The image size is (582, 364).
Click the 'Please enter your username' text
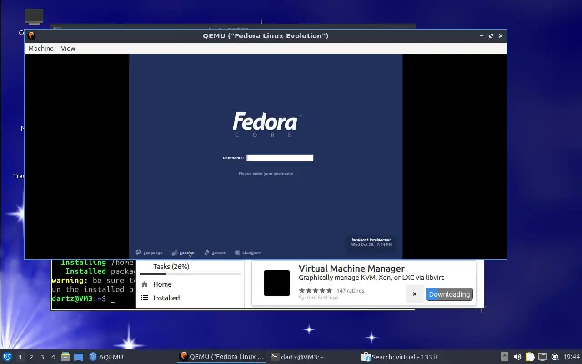point(266,174)
